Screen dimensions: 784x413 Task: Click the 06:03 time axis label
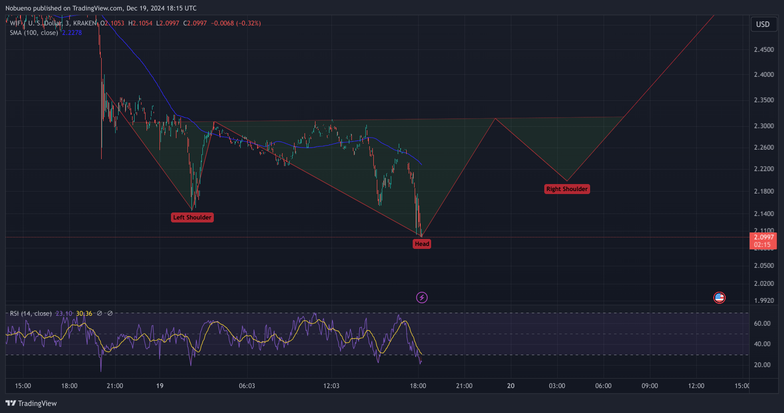(247, 386)
